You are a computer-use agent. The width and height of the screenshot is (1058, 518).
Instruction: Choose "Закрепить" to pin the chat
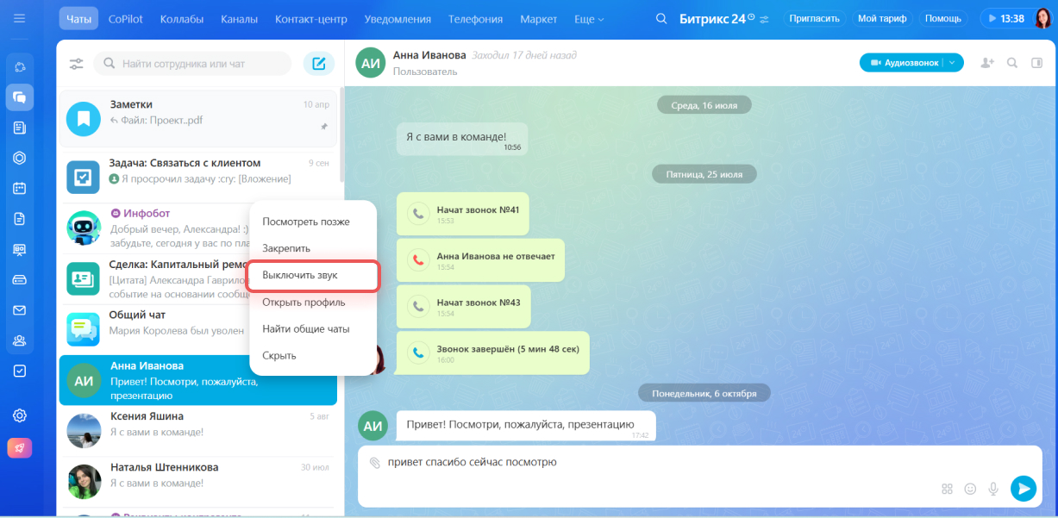[x=286, y=248]
